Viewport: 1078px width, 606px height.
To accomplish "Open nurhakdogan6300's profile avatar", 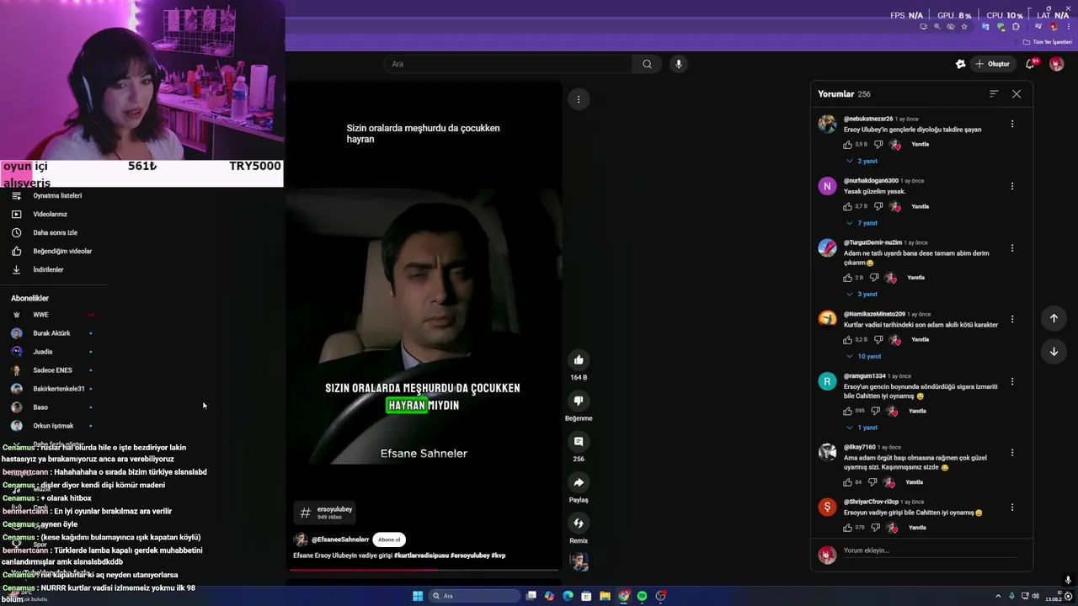I will click(x=827, y=186).
